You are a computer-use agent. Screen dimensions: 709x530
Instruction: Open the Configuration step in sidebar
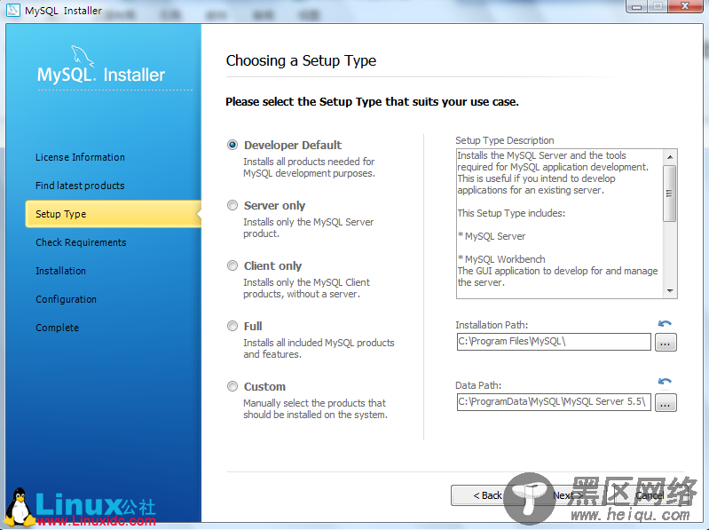click(x=66, y=299)
